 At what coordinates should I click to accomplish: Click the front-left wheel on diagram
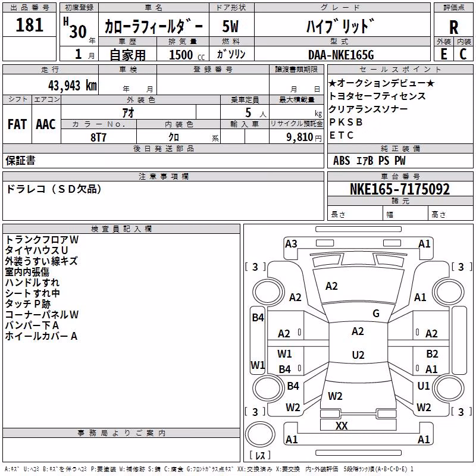[x=267, y=292]
